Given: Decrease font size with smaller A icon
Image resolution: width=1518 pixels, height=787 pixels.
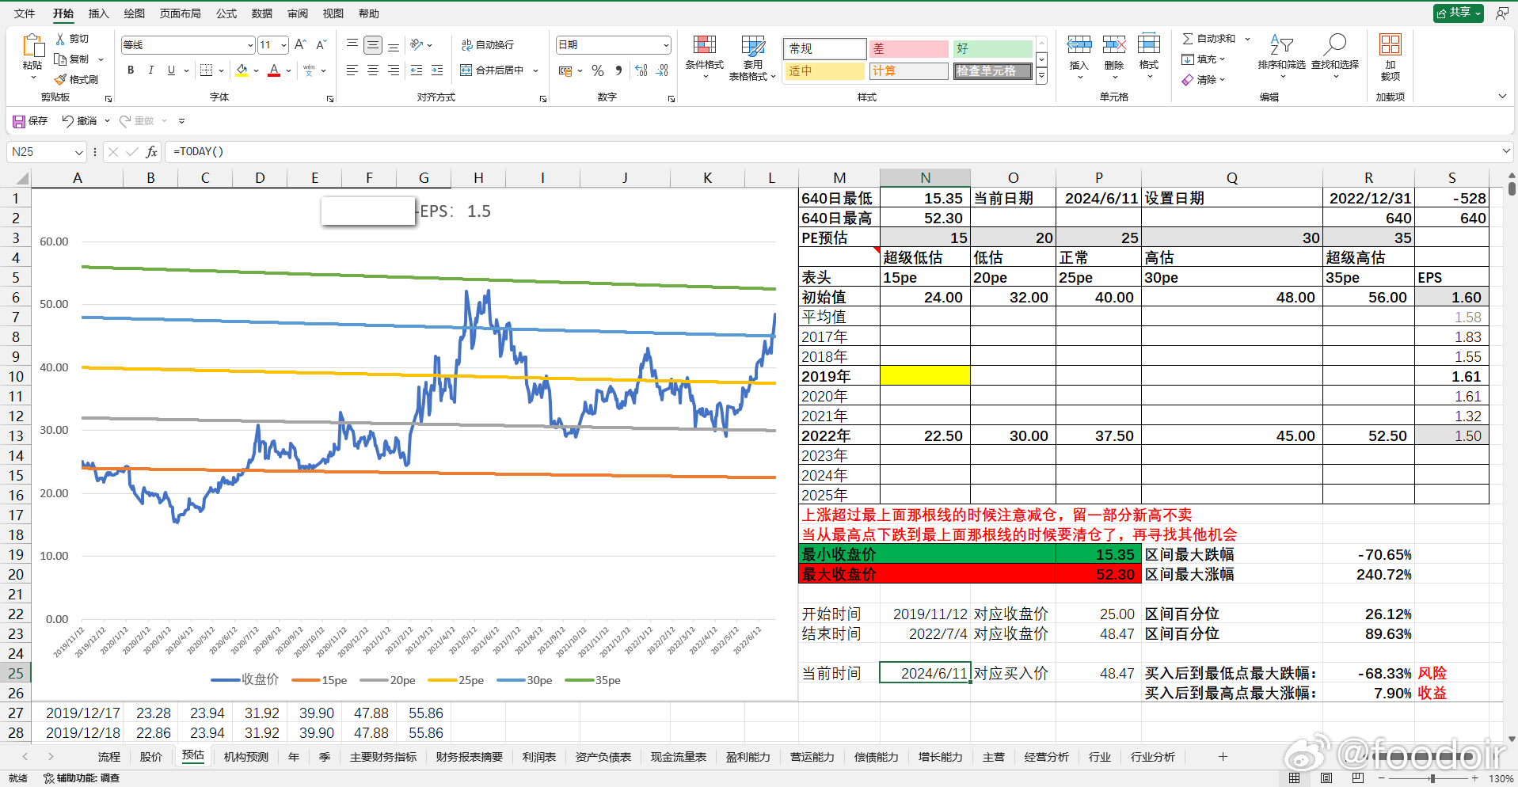Looking at the screenshot, I should pos(321,45).
